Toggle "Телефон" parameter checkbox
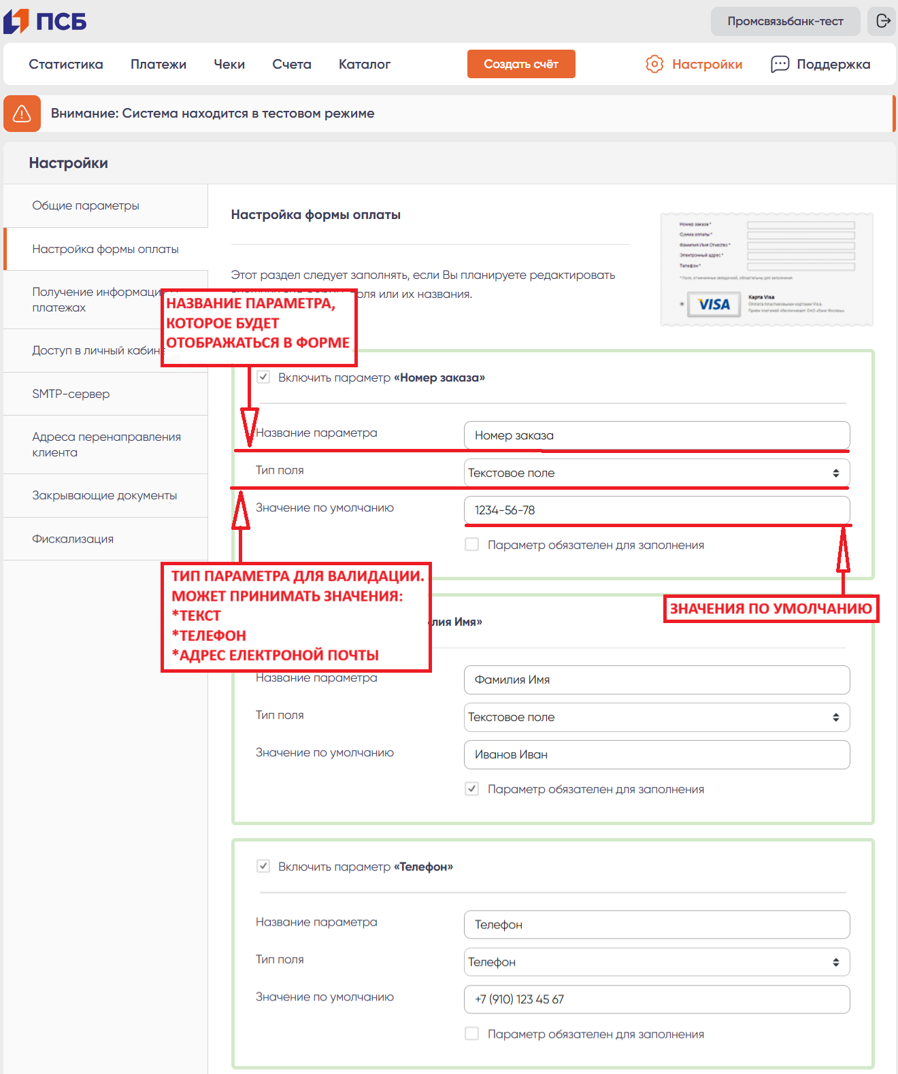 (x=263, y=866)
